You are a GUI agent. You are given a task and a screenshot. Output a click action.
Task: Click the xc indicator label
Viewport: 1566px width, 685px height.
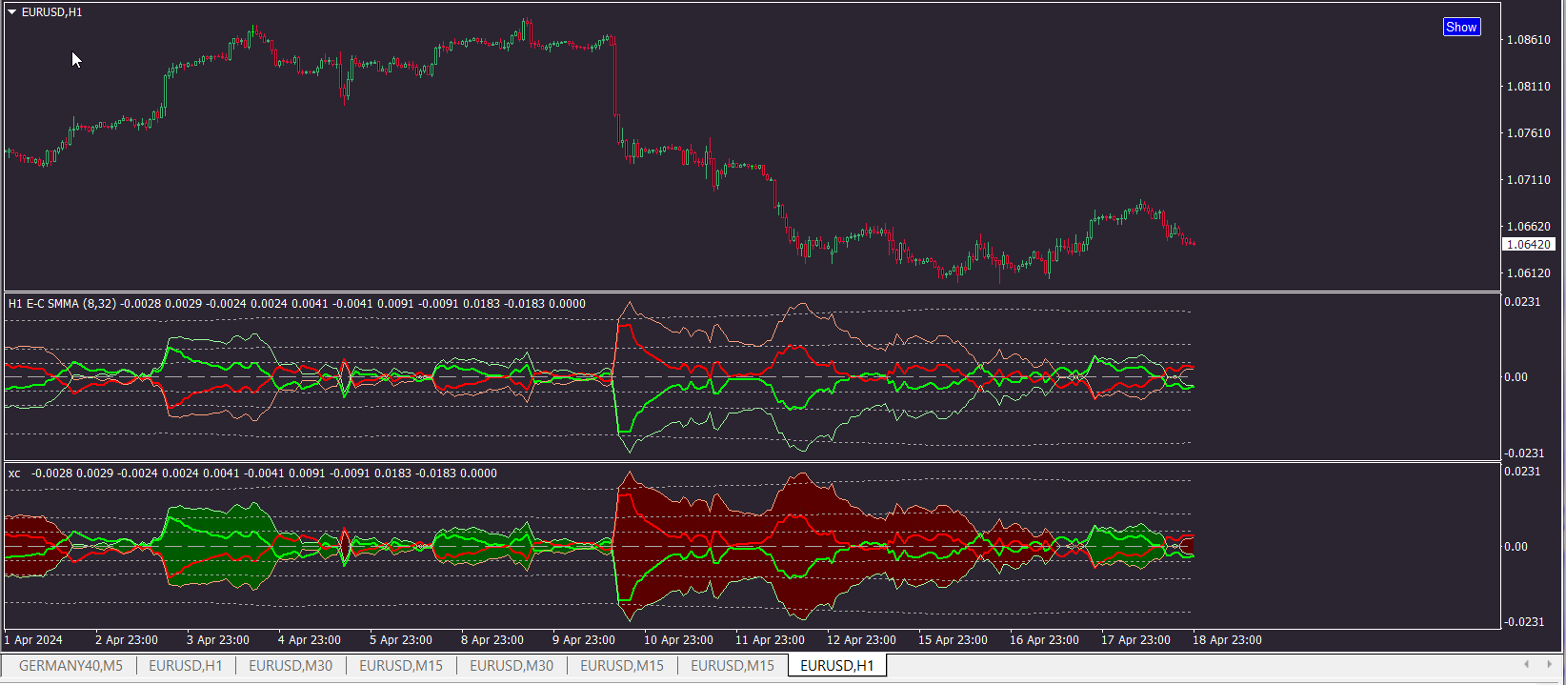click(x=14, y=473)
